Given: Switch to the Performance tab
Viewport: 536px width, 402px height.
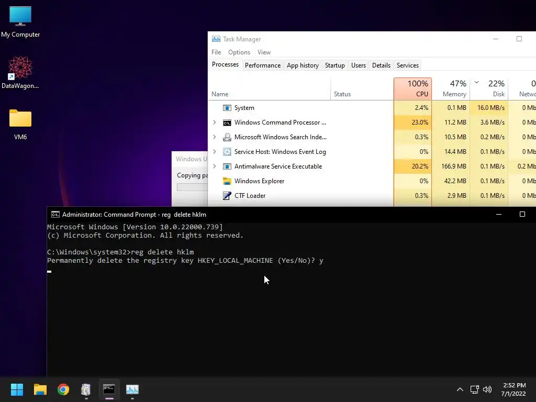Looking at the screenshot, I should (263, 65).
